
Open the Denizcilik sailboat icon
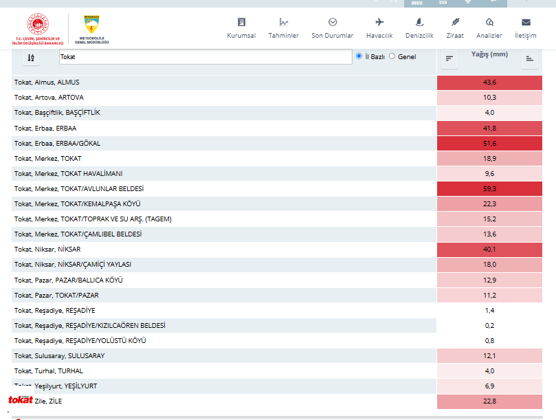[x=419, y=23]
